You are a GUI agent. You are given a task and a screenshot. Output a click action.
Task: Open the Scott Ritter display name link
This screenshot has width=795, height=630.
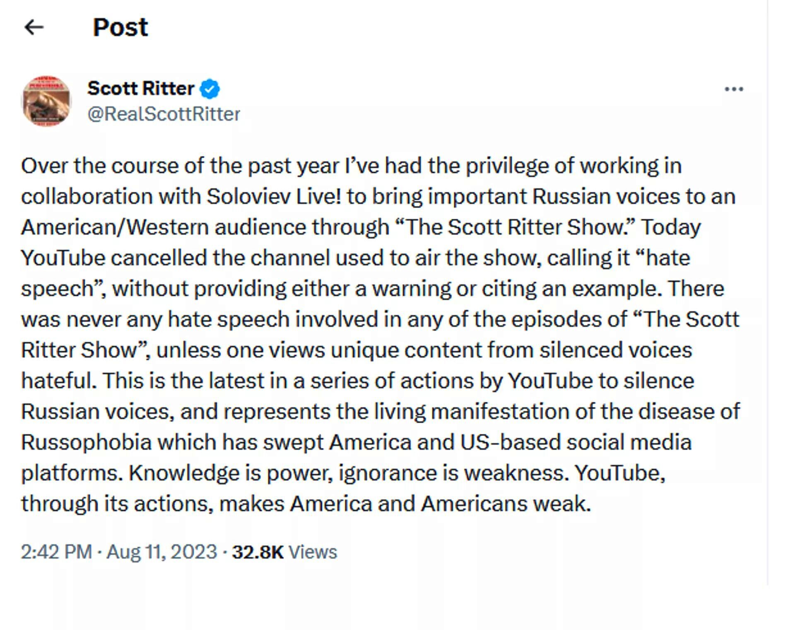coord(141,89)
